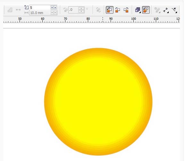
Task: Increase blend steps with the up arrow
Action: click(55, 8)
